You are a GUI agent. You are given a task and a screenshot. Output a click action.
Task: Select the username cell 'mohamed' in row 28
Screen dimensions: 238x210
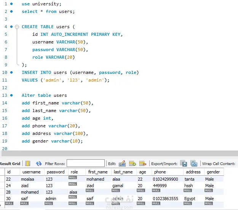pyautogui.click(x=32, y=192)
